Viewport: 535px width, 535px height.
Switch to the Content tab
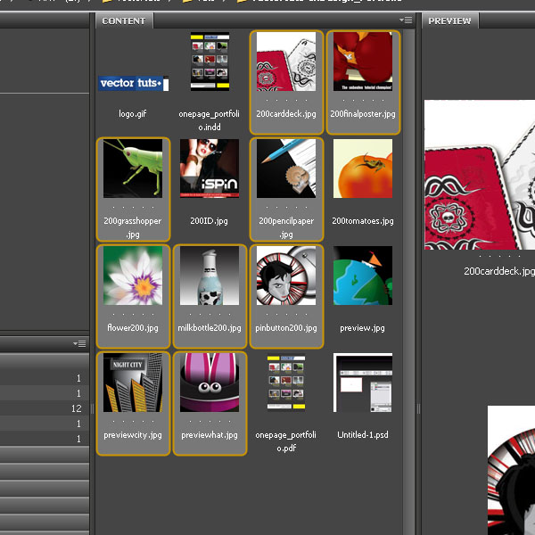click(x=124, y=21)
